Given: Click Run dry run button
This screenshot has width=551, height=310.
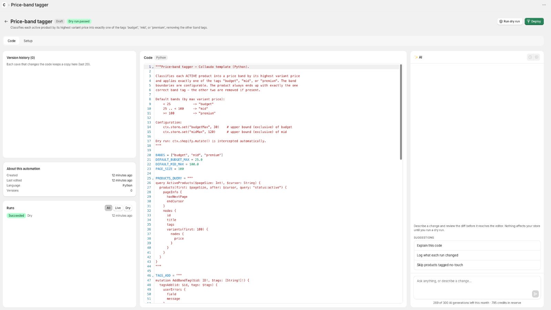Looking at the screenshot, I should click(510, 21).
